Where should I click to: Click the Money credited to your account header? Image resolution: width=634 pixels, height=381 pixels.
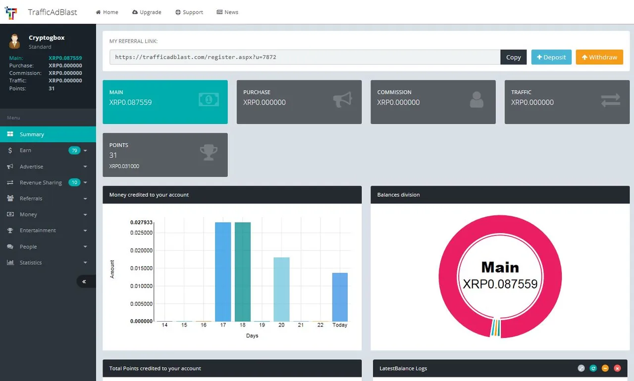point(232,194)
